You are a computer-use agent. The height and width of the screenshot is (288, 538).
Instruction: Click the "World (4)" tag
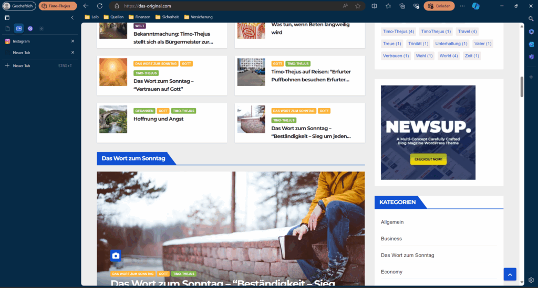click(x=449, y=56)
